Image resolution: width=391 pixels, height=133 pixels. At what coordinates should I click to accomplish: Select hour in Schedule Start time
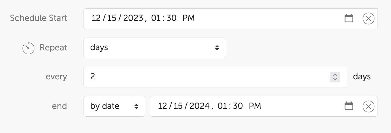[x=156, y=18]
